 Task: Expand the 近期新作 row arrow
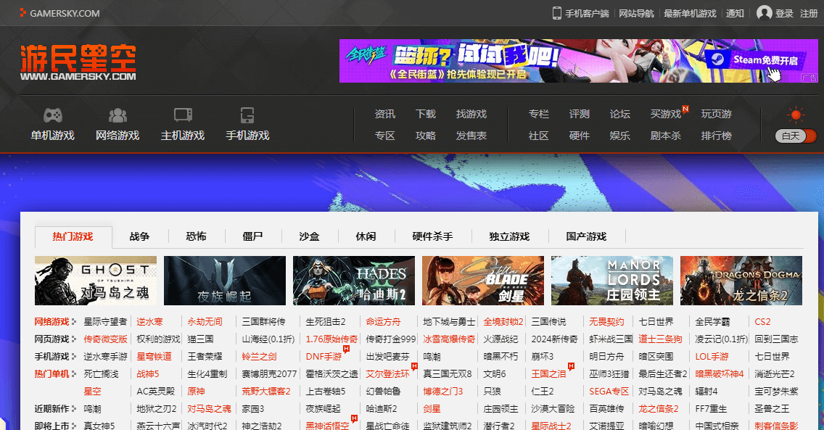[x=73, y=408]
